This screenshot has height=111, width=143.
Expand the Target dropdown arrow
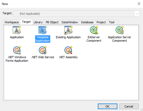[137, 14]
